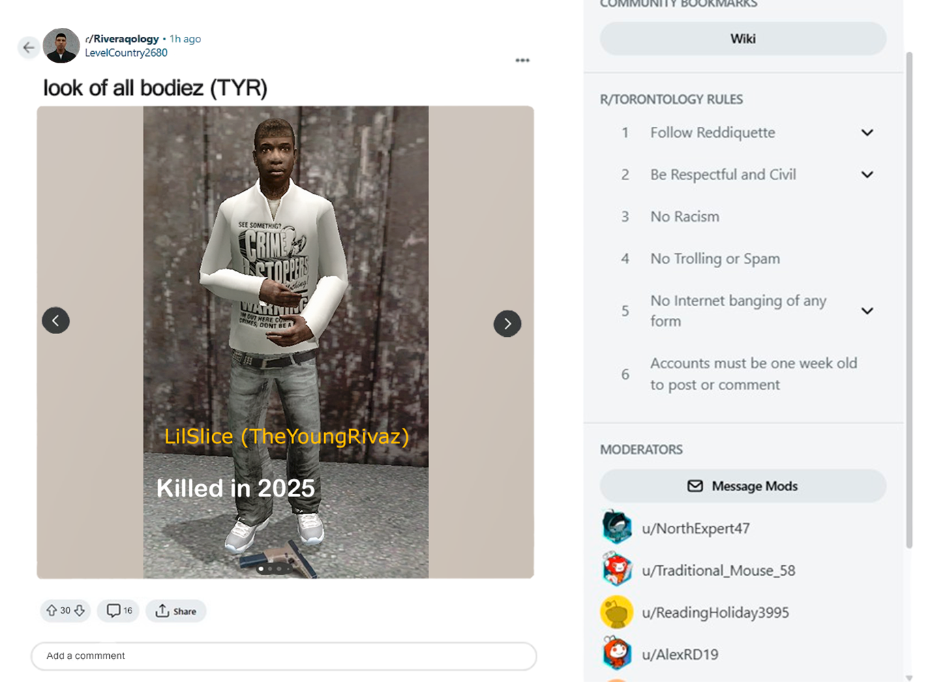Visit the r/Riveraqology subreddit link
Viewport: 943px width, 682px height.
(122, 39)
